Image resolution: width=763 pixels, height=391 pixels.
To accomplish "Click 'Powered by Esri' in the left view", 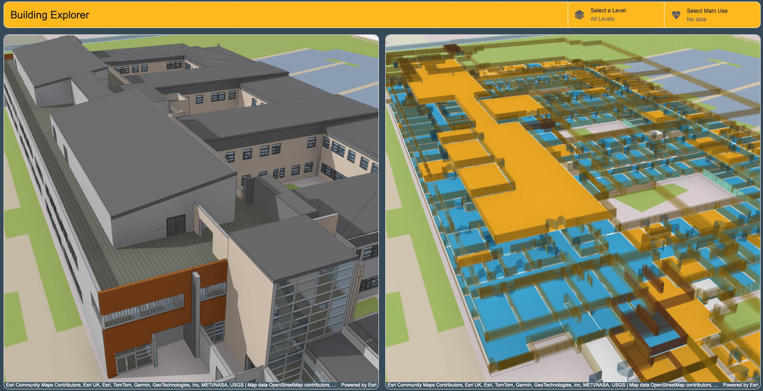I will click(358, 385).
